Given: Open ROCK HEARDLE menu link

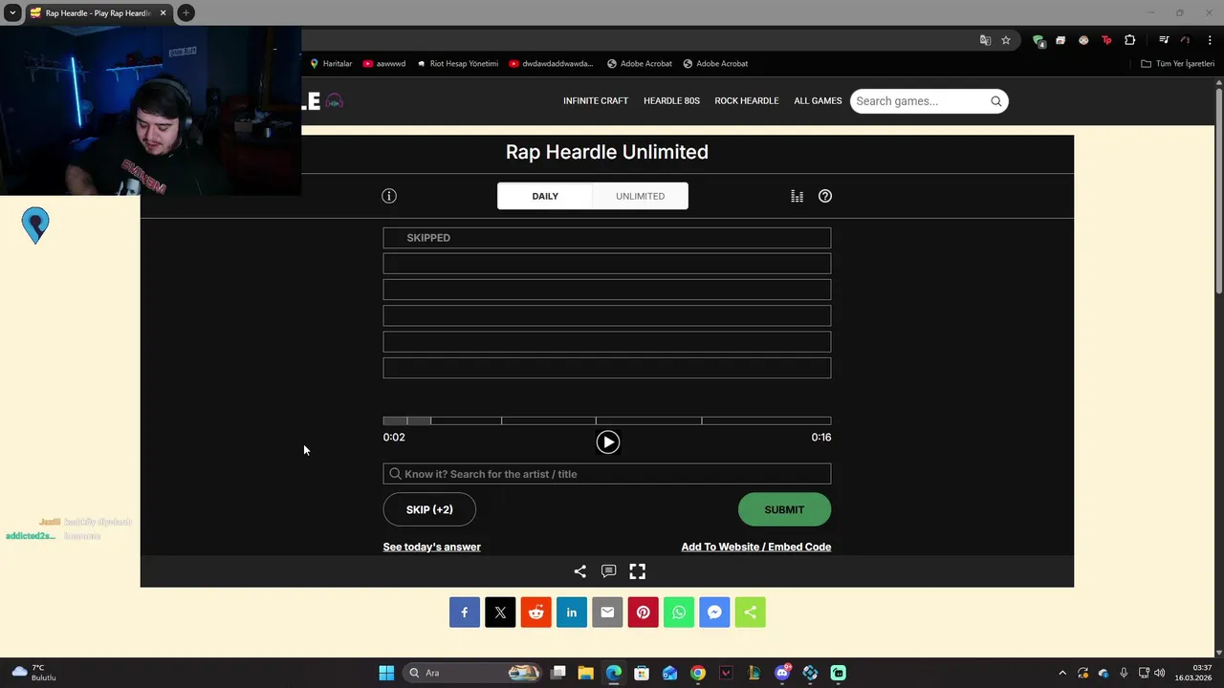Looking at the screenshot, I should pos(747,101).
